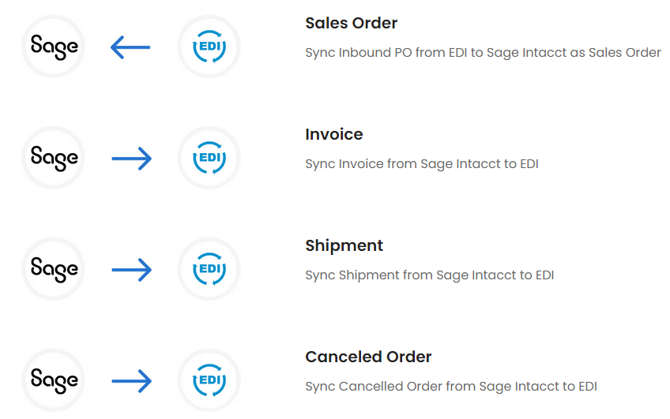Select the Invoice heading
Screen dimensions: 670x419
(333, 134)
